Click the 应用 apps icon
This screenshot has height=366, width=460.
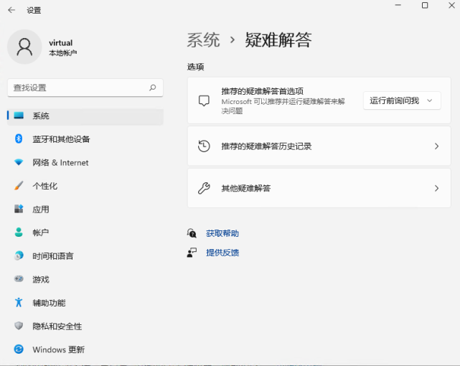(x=19, y=209)
